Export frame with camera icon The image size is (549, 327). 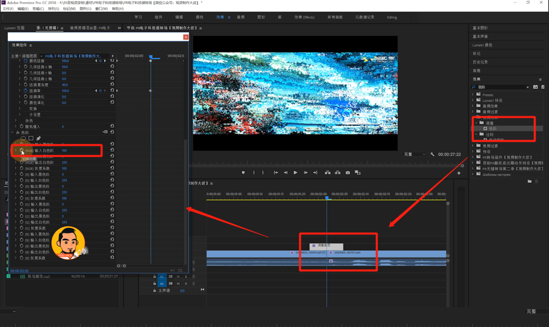pyautogui.click(x=348, y=172)
